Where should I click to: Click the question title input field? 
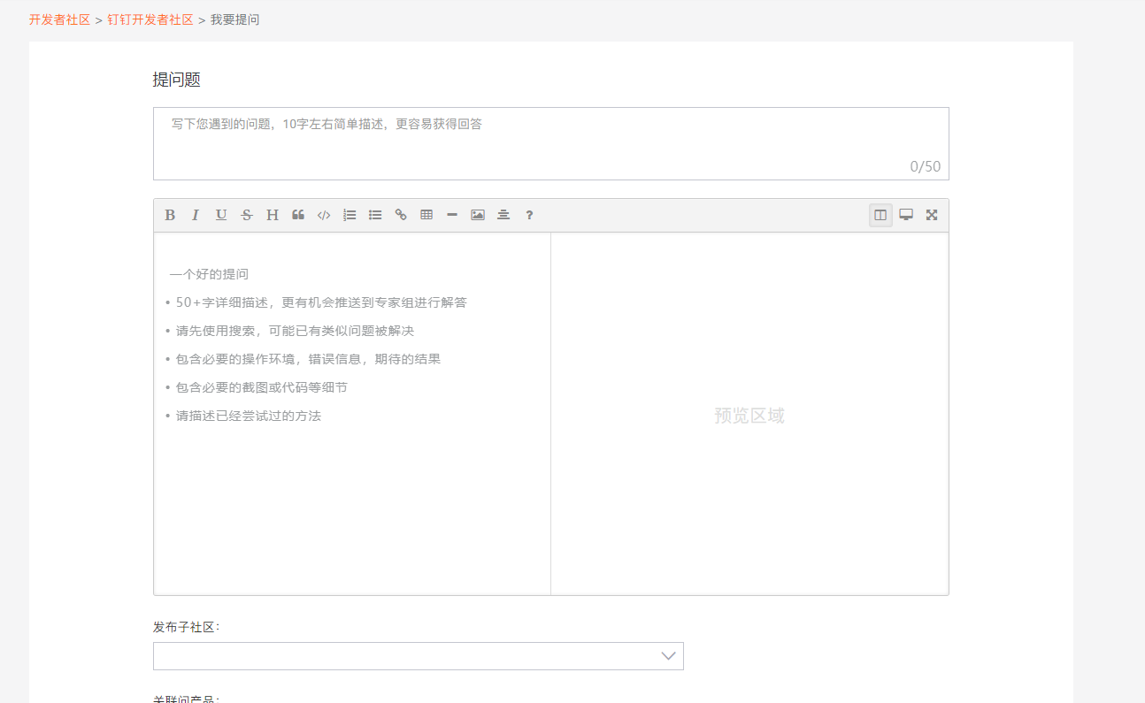pos(550,143)
